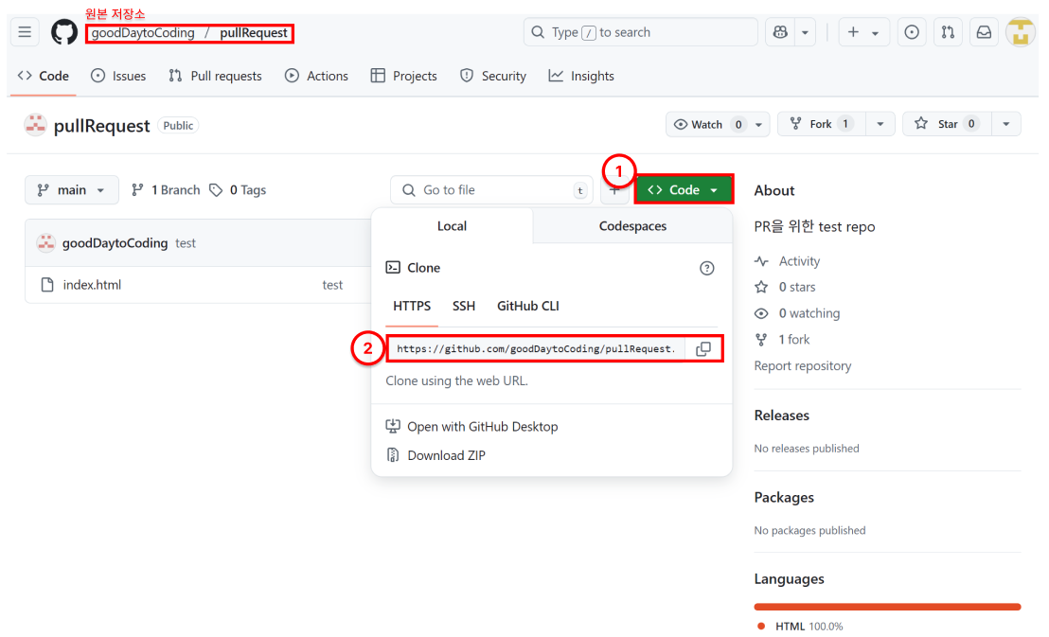1049x637 pixels.
Task: Open clone help question mark icon
Action: (x=706, y=268)
